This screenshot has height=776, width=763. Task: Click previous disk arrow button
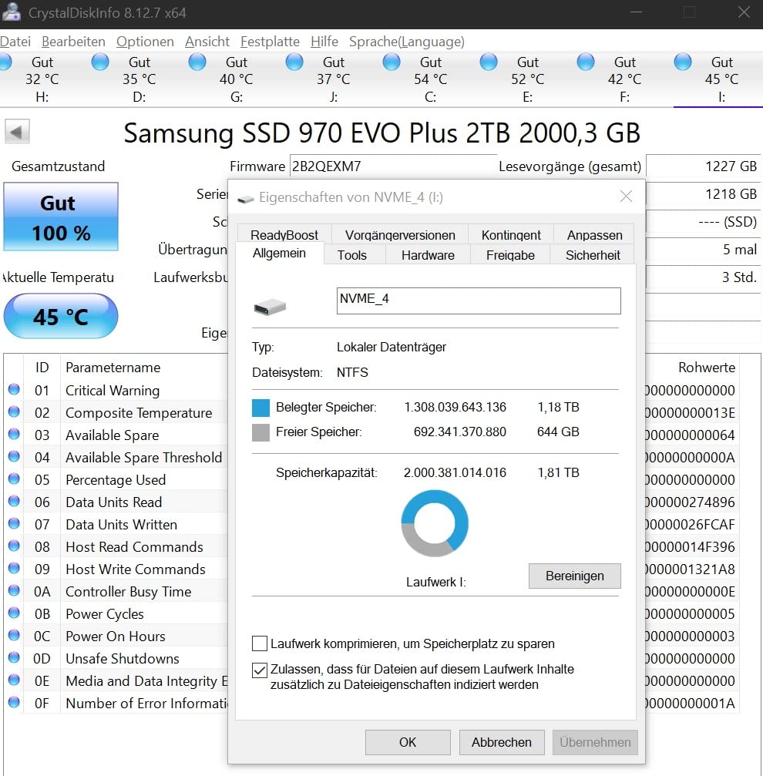17,132
